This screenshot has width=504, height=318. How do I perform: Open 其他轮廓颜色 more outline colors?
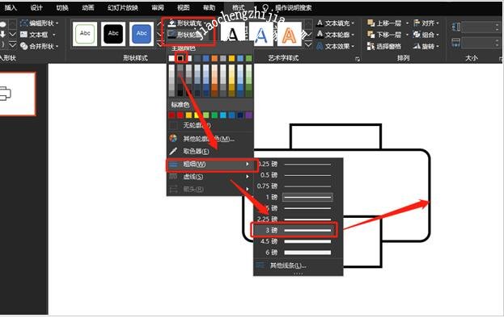click(210, 139)
